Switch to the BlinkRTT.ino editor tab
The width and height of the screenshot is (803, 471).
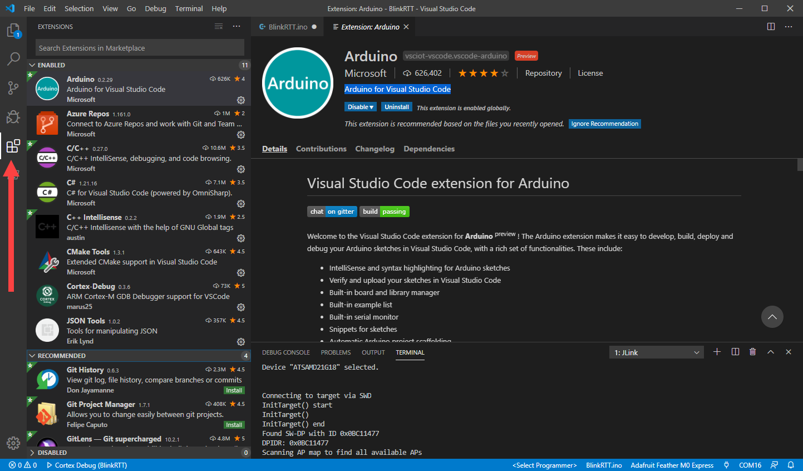pos(287,26)
